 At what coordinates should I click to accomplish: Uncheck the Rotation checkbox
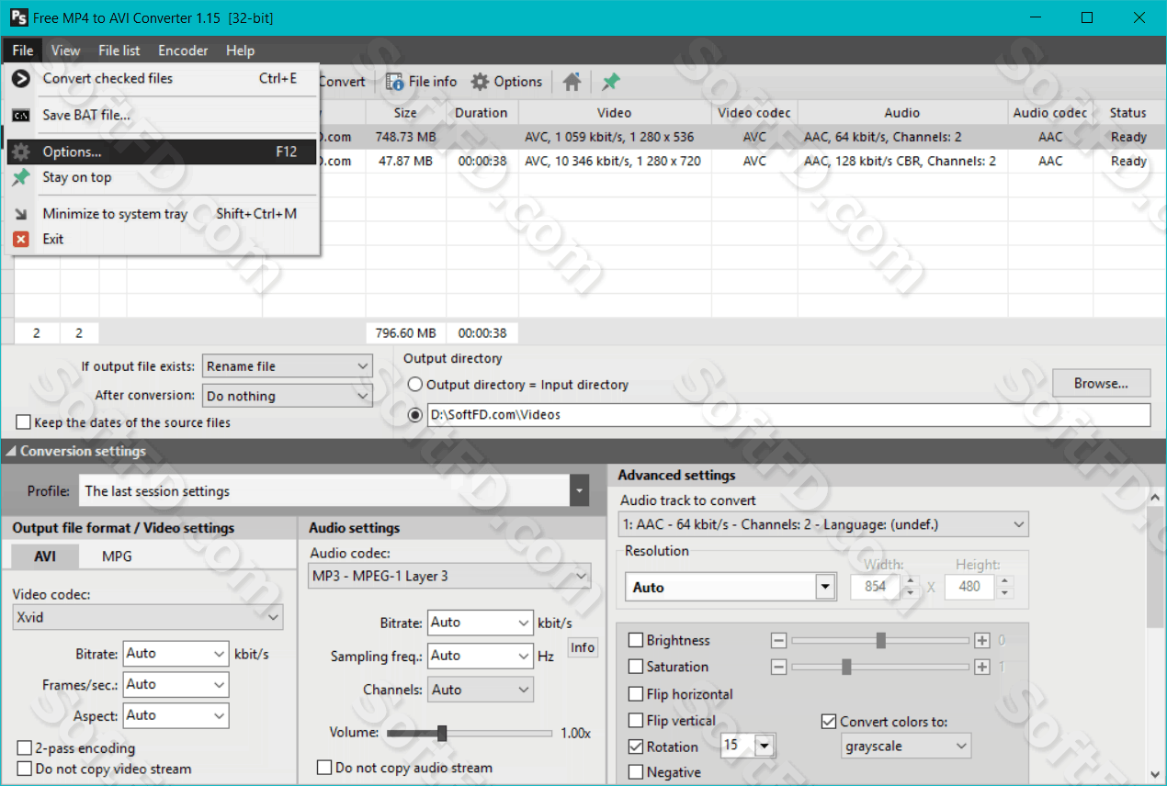tap(636, 747)
